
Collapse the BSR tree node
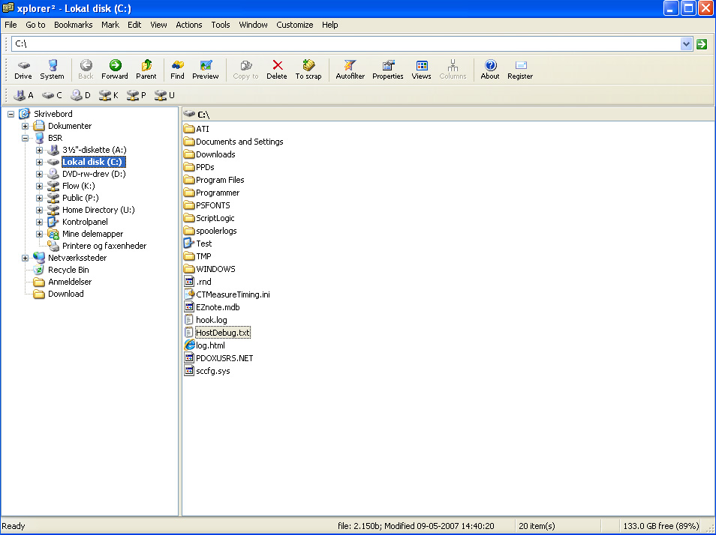(x=25, y=138)
